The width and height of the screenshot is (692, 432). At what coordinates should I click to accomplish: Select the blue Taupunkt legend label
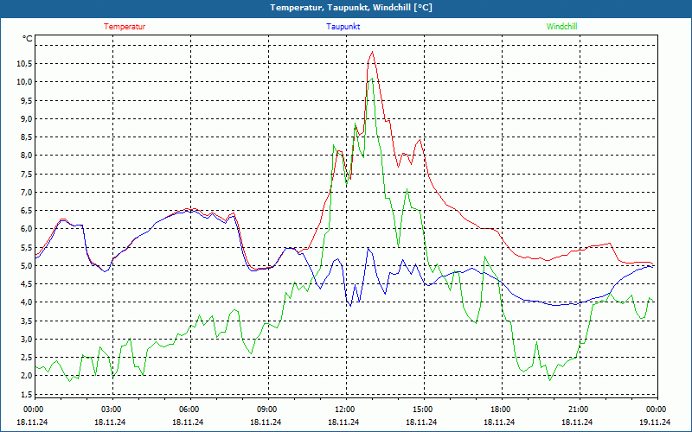(343, 27)
